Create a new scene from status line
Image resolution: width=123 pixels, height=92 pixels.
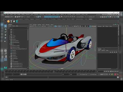[x=15, y=17]
